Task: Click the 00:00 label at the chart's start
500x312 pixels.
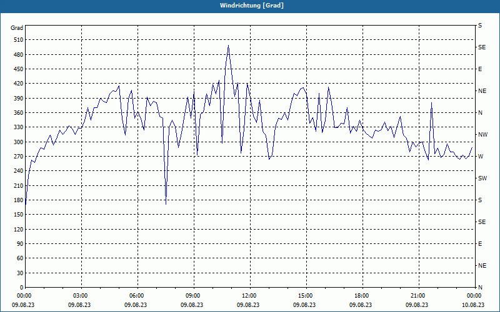Action: 23,296
